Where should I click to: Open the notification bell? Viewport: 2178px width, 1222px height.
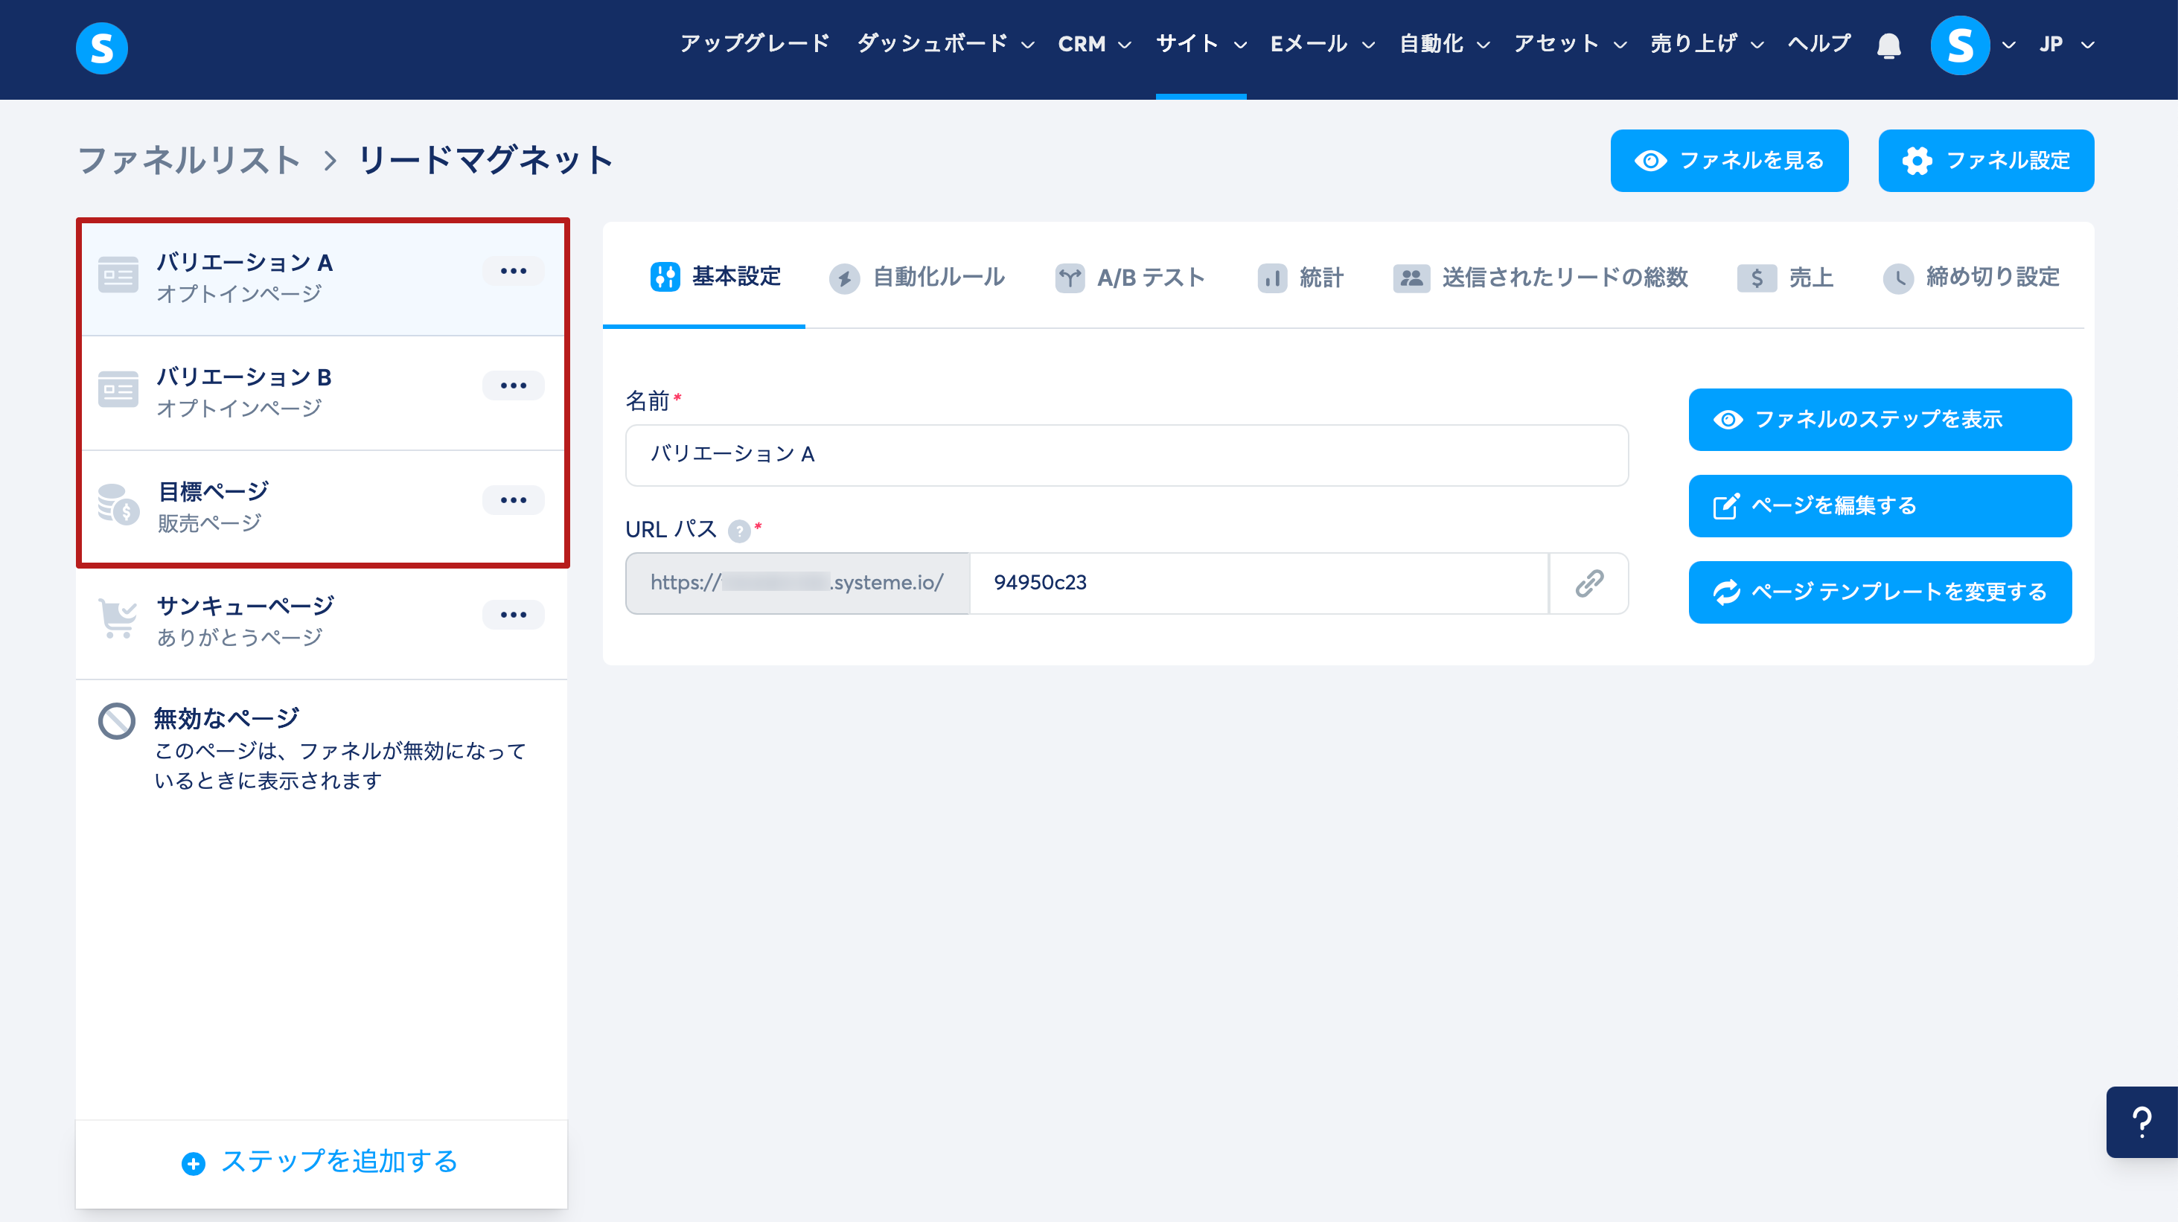pyautogui.click(x=1888, y=45)
